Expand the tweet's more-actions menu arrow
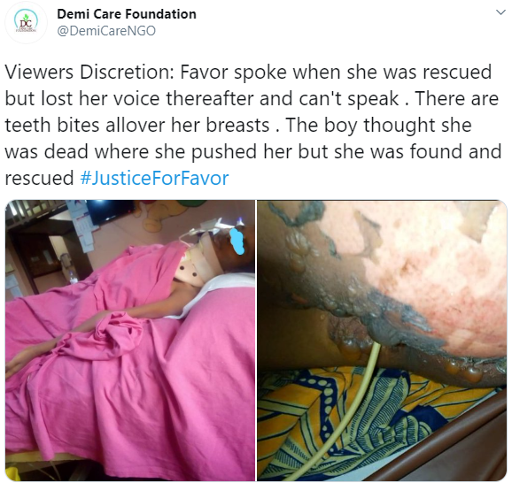Viewport: 512px width, 483px height. pos(500,12)
